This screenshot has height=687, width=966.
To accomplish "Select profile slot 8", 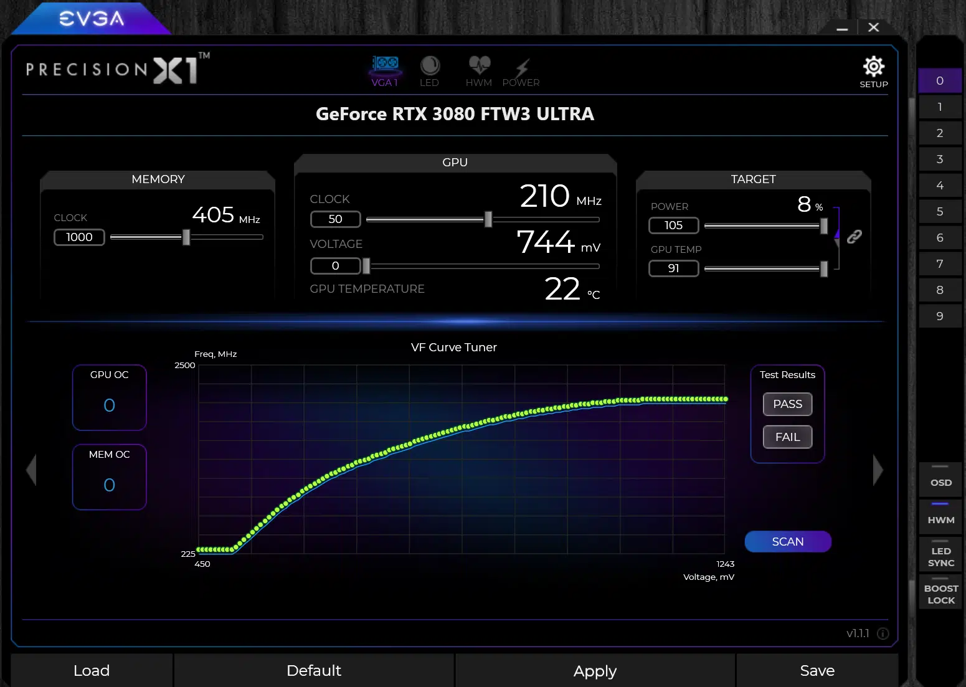I will click(x=940, y=290).
